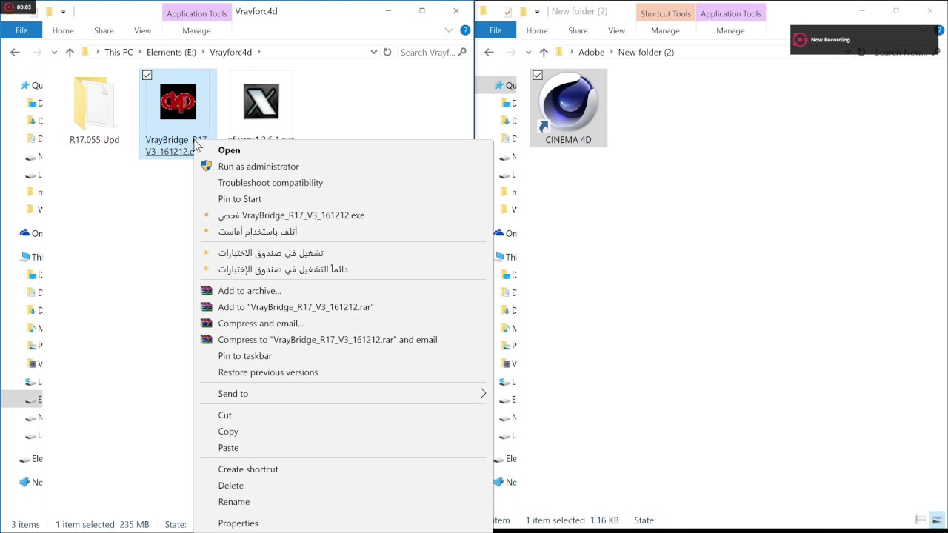Image resolution: width=948 pixels, height=533 pixels.
Task: Click Adobe in the New folder (2) breadcrumb
Action: pos(591,52)
